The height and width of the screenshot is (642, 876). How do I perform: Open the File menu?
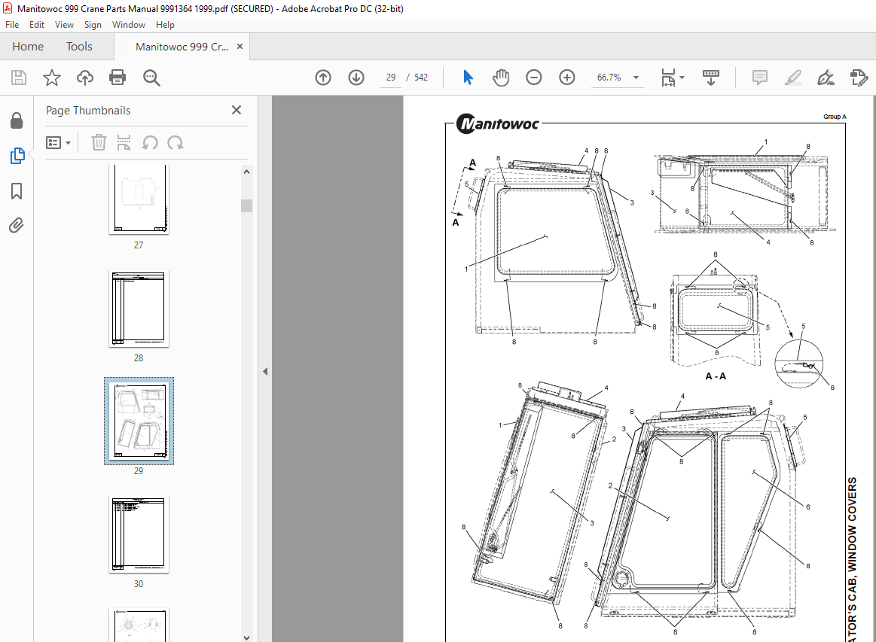point(12,25)
